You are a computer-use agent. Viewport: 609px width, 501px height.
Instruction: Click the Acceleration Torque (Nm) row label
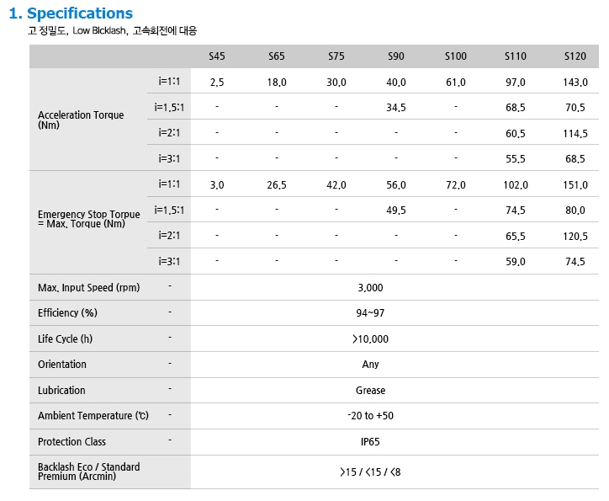[81, 120]
